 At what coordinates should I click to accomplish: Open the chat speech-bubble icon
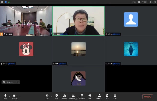pyautogui.click(x=82, y=97)
